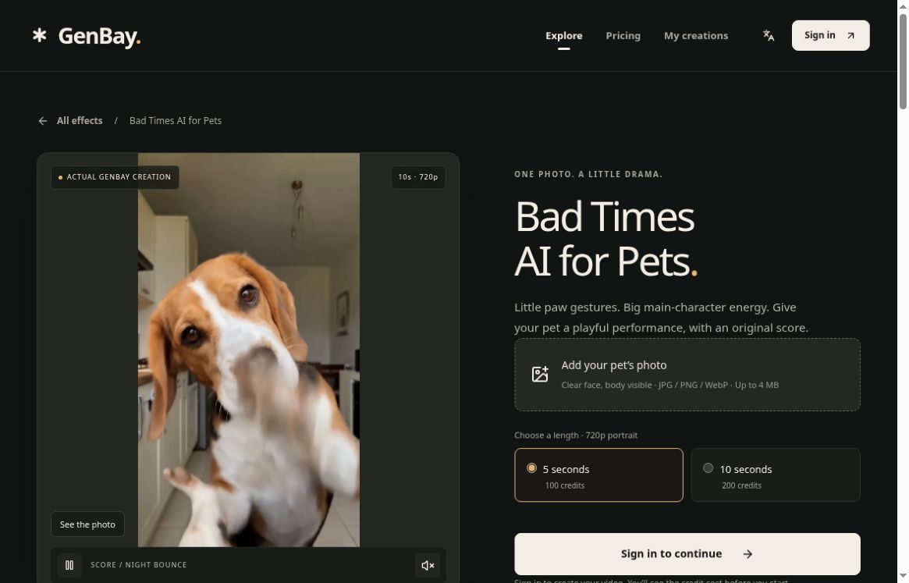This screenshot has height=583, width=909.
Task: Select the 5 seconds radio option
Action: click(x=531, y=468)
